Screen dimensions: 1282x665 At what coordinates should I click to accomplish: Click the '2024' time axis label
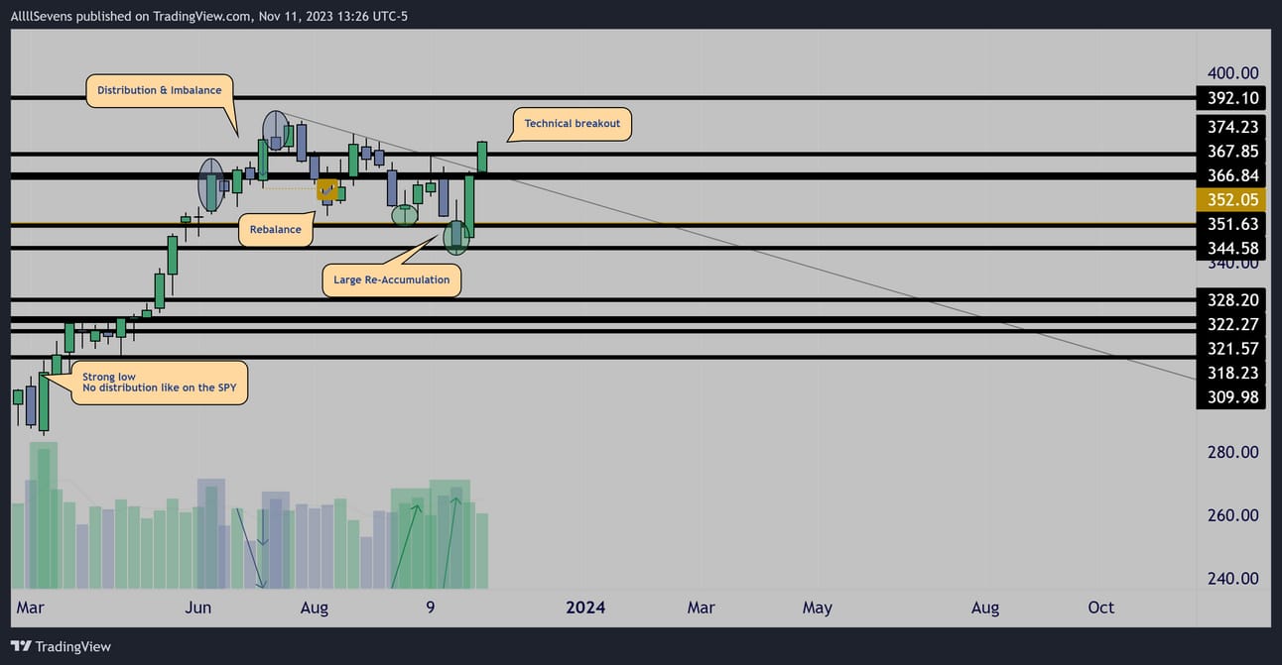coord(585,608)
